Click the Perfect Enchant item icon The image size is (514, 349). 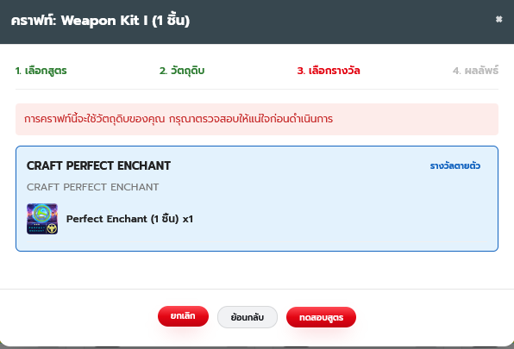click(42, 219)
